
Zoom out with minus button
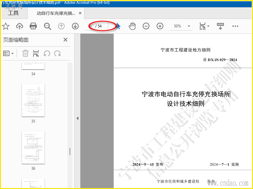(x=146, y=26)
